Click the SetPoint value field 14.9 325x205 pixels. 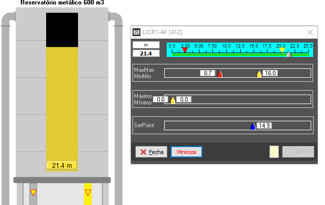coord(264,126)
